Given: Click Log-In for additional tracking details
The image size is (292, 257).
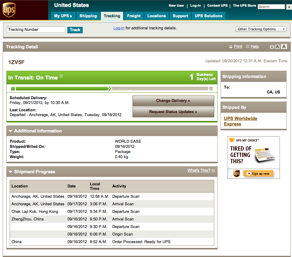Looking at the screenshot, I should pyautogui.click(x=119, y=28).
